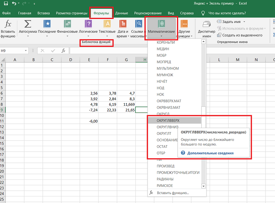
Task: Choose ОКРУГЛВНИЗ from the function list
Action: click(x=167, y=127)
